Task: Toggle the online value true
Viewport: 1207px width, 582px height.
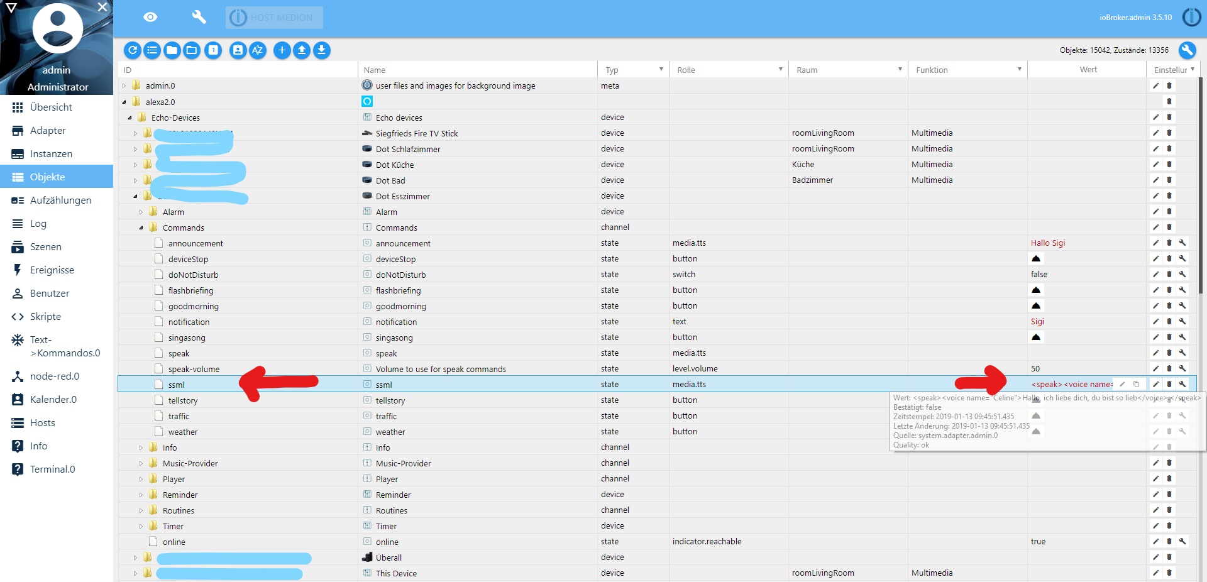Action: (1038, 541)
